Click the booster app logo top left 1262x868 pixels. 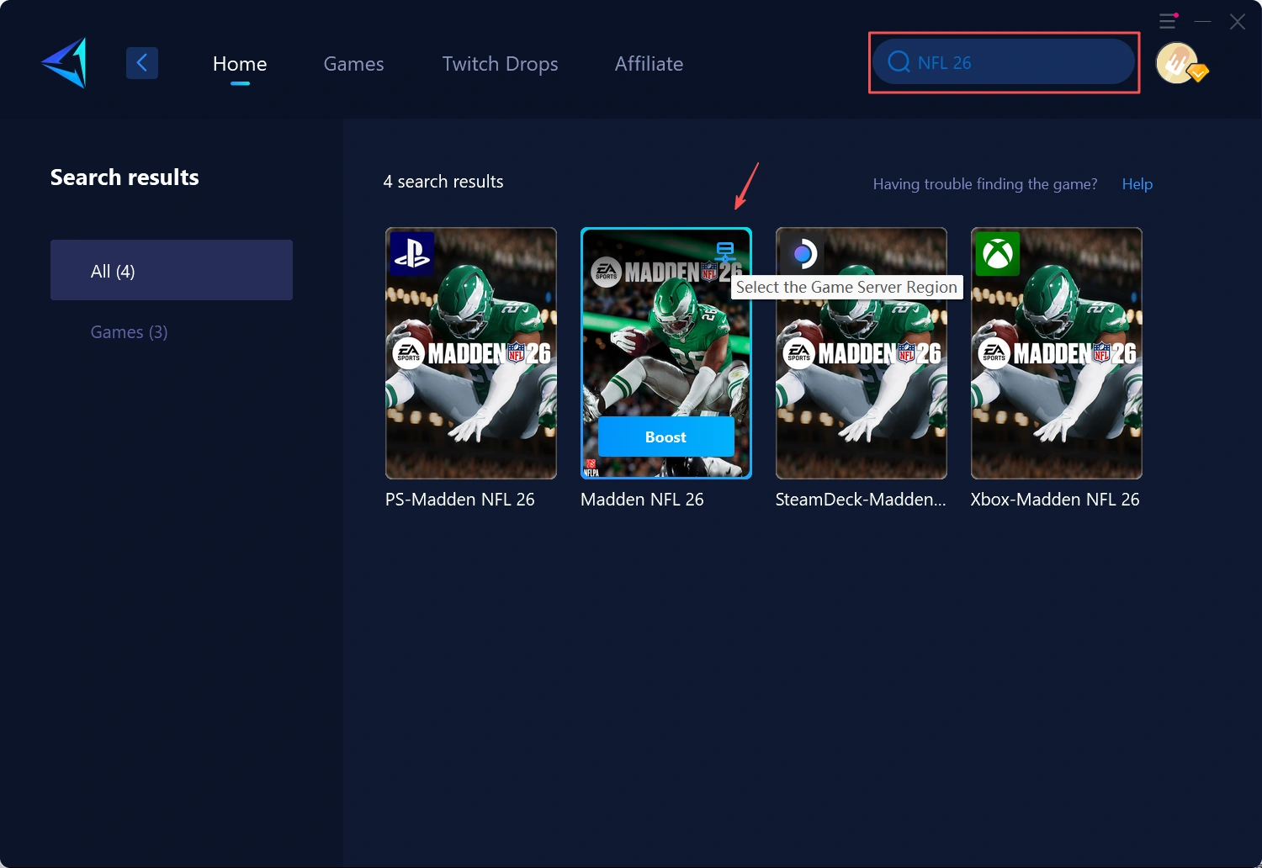[62, 62]
